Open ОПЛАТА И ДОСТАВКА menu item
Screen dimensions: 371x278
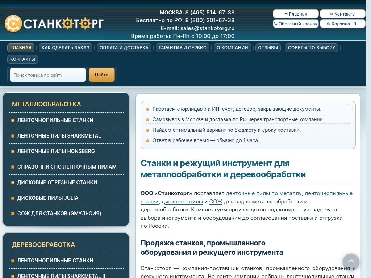coord(124,48)
